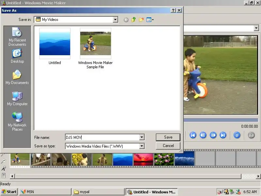Click the next frame playback button
The width and height of the screenshot is (261, 196).
click(x=213, y=135)
